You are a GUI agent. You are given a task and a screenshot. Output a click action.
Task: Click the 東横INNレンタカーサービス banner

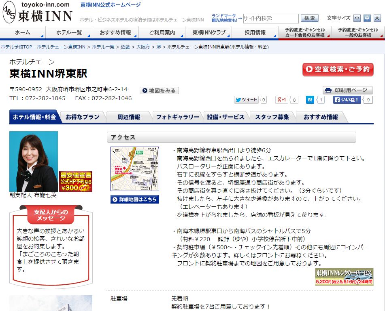coord(344,277)
